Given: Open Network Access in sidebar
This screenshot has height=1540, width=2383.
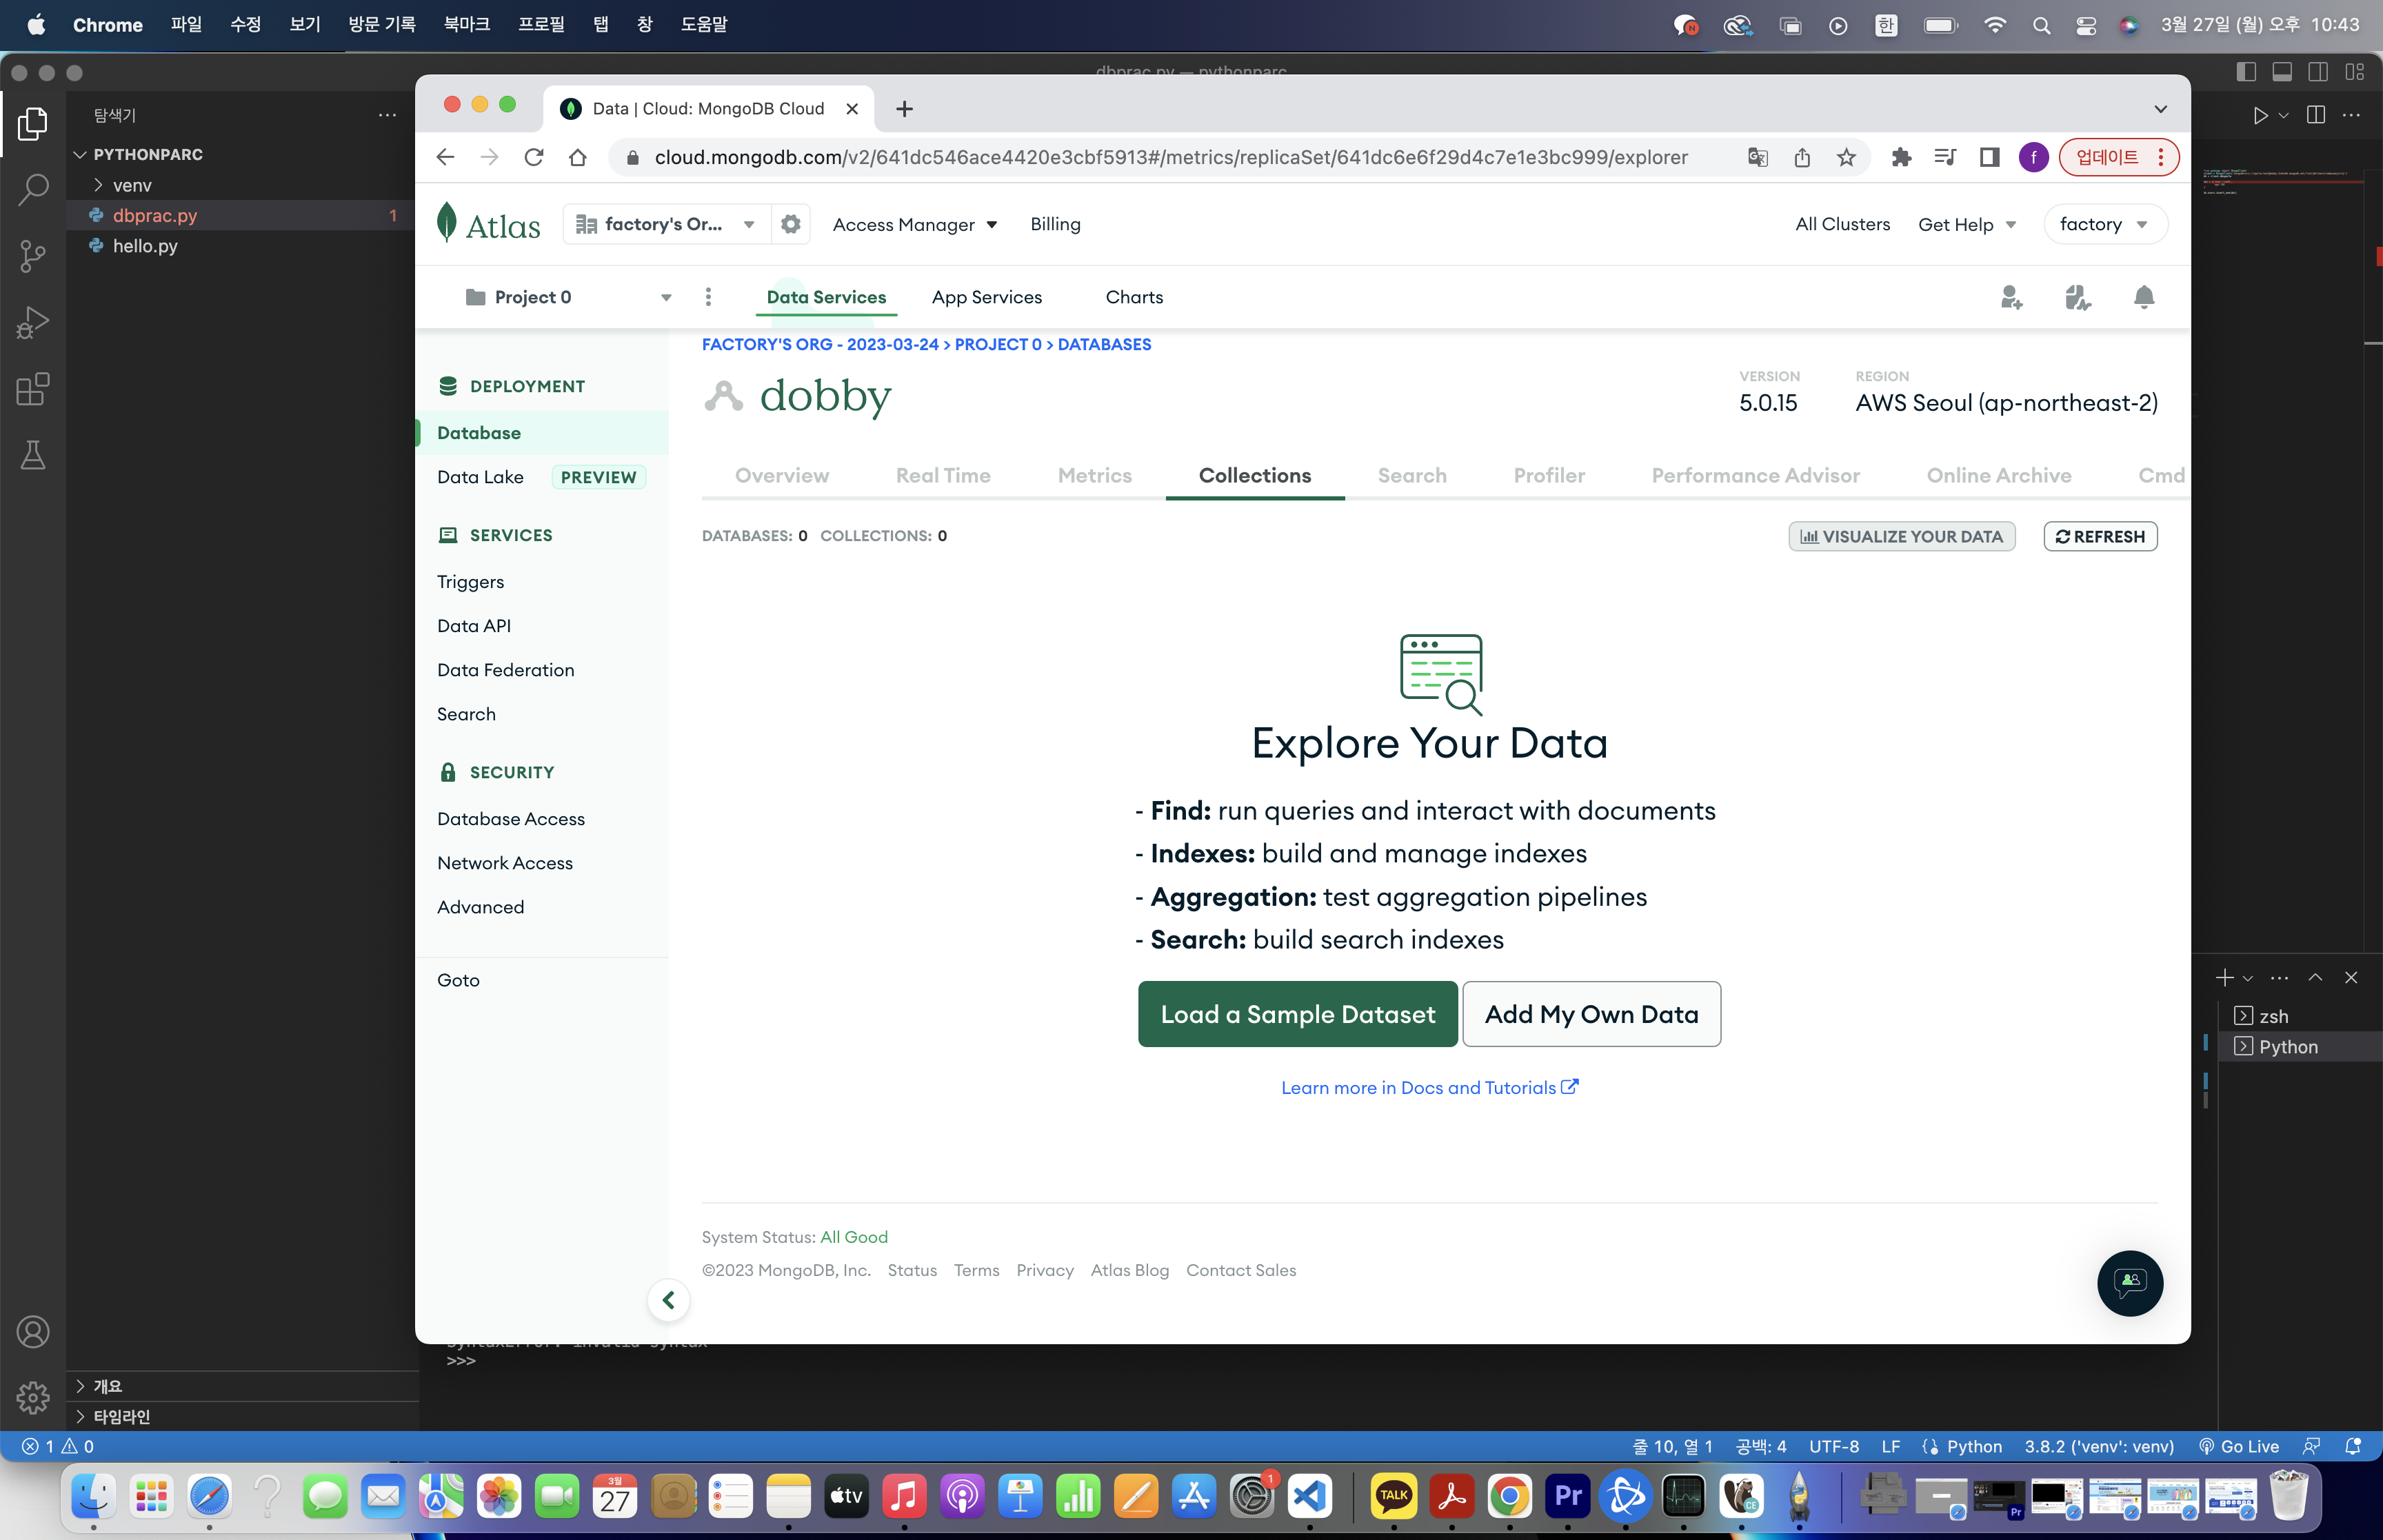Looking at the screenshot, I should pyautogui.click(x=504, y=863).
